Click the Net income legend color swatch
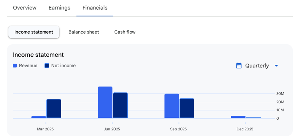Viewport: 300px width, 138px height. [47, 66]
